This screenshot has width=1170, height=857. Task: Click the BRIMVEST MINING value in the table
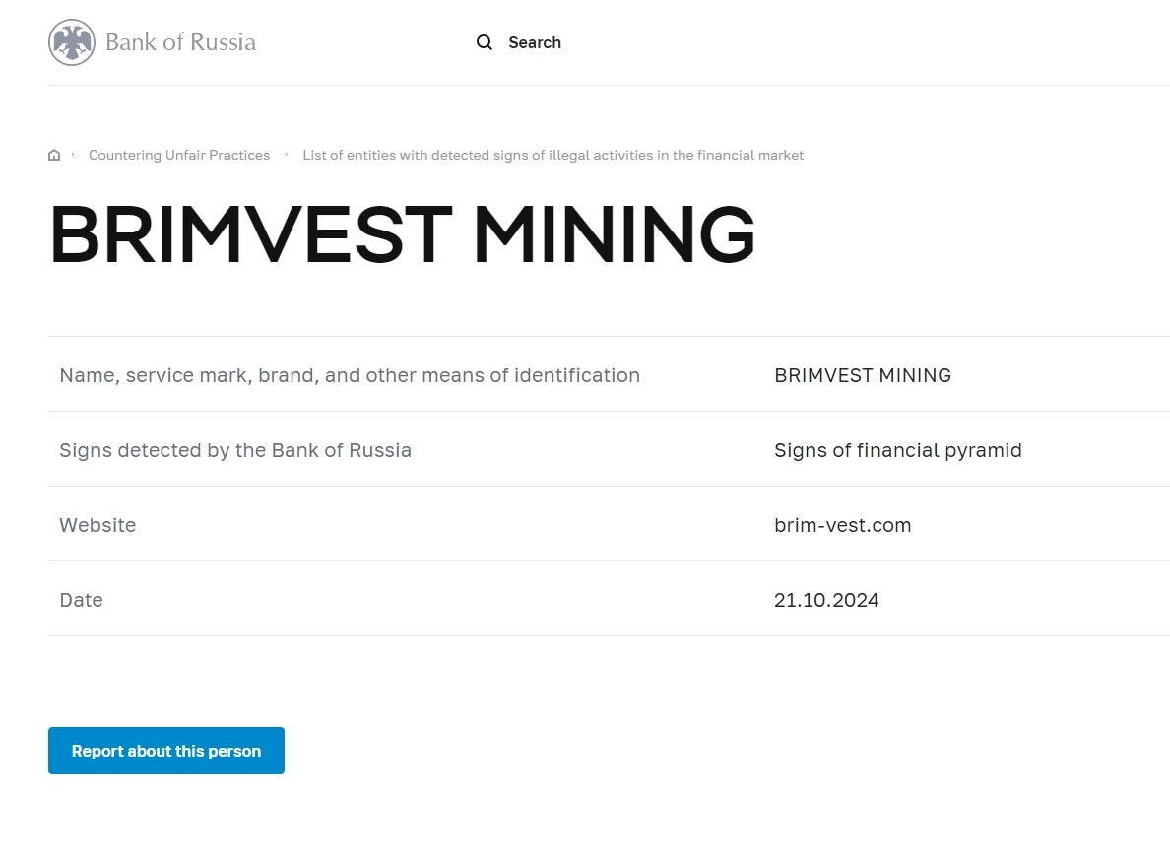[x=863, y=375]
